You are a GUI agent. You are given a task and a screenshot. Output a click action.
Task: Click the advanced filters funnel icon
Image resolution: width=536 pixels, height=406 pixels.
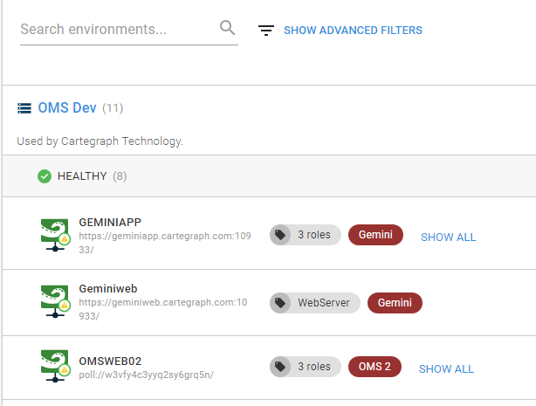266,30
